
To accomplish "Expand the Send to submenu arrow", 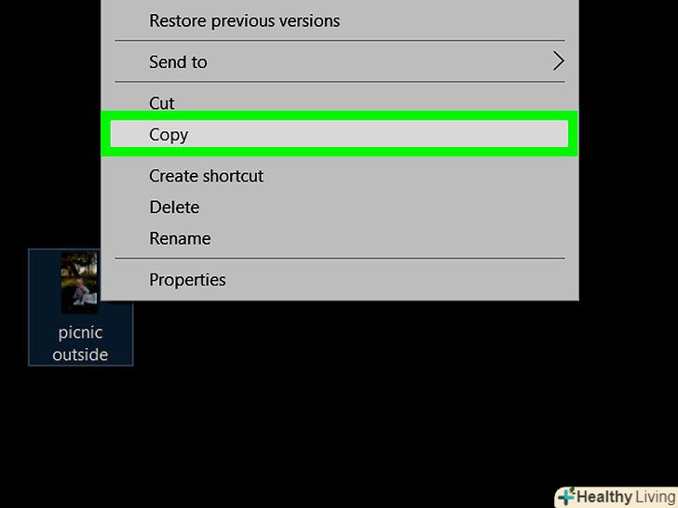I will (x=558, y=61).
